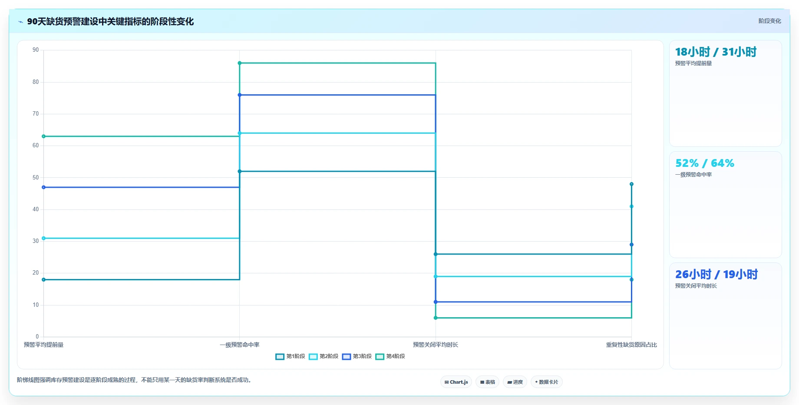The image size is (799, 405).
Task: Click the 数据卡片 chip
Action: click(547, 382)
